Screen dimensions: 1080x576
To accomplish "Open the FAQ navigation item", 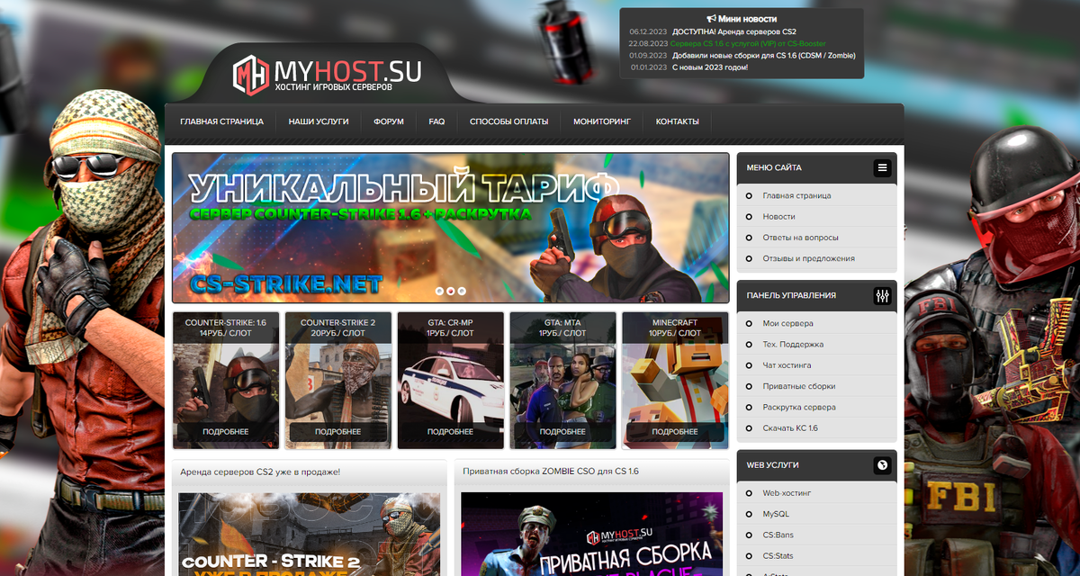I will click(x=436, y=121).
